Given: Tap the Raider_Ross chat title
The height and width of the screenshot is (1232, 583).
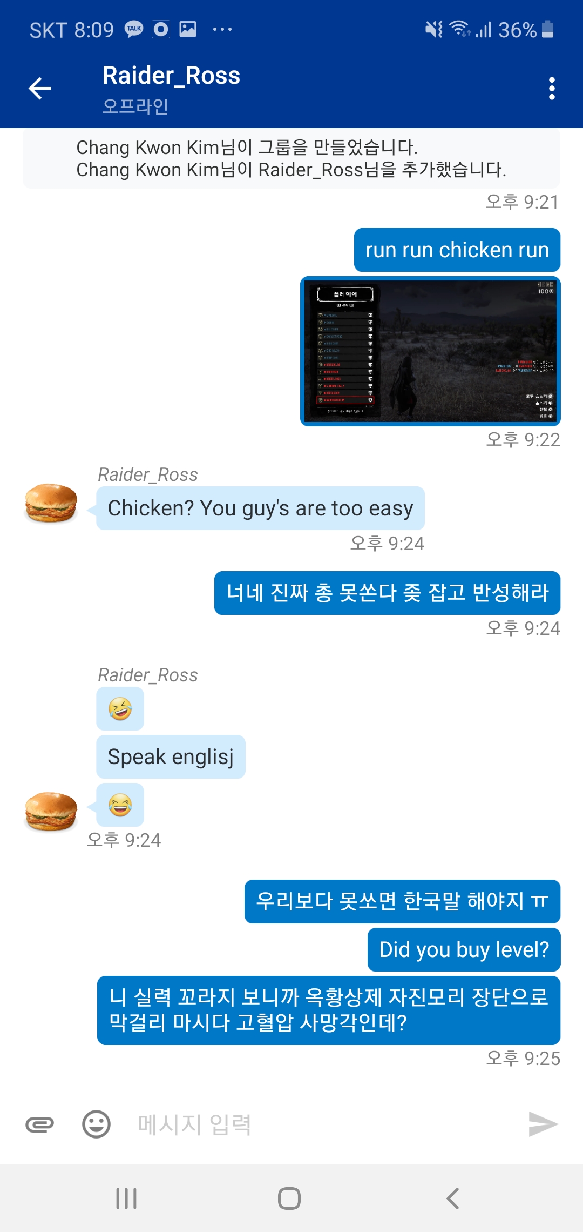Looking at the screenshot, I should pos(171,76).
